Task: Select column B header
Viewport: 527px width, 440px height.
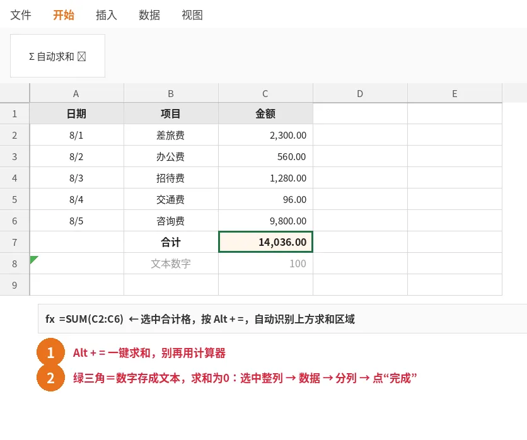Action: pos(171,93)
